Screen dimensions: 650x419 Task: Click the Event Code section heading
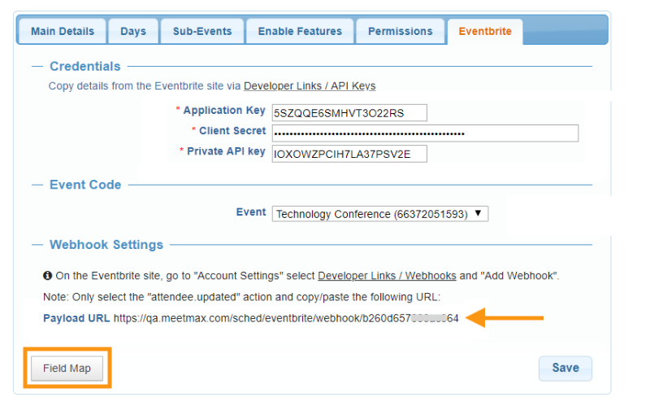[x=85, y=185]
